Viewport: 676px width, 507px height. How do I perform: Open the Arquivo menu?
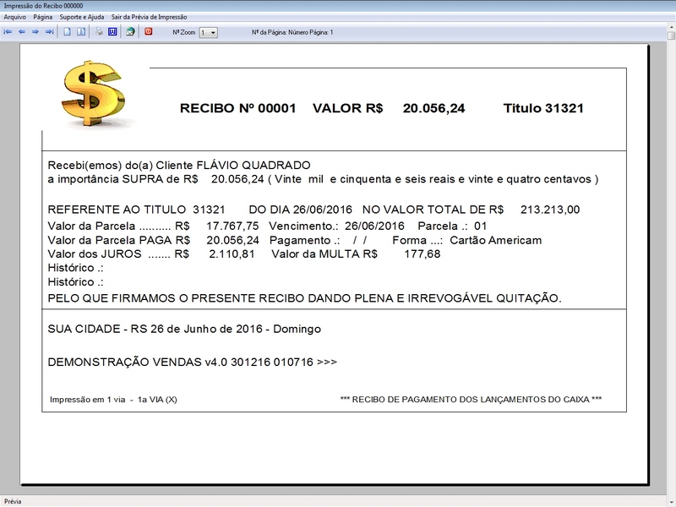click(16, 15)
